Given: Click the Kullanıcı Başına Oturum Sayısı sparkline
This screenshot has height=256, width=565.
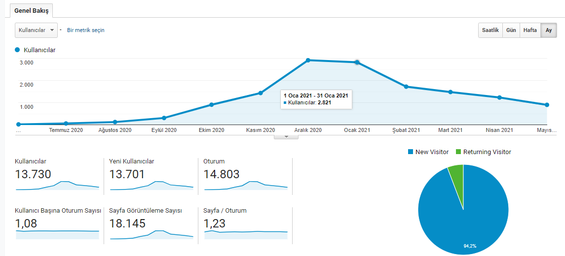Looking at the screenshot, I should [57, 235].
